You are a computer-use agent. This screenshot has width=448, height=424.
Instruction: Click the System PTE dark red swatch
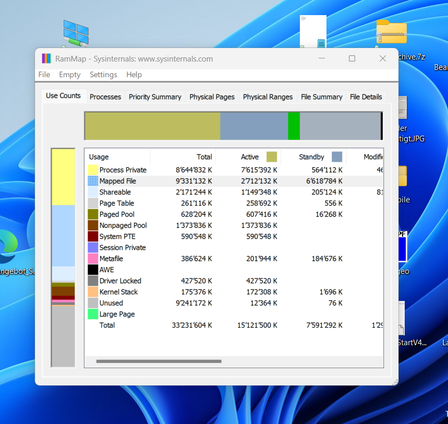[93, 236]
